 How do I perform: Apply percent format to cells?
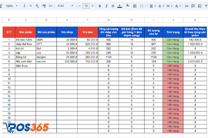(x=31, y=6)
